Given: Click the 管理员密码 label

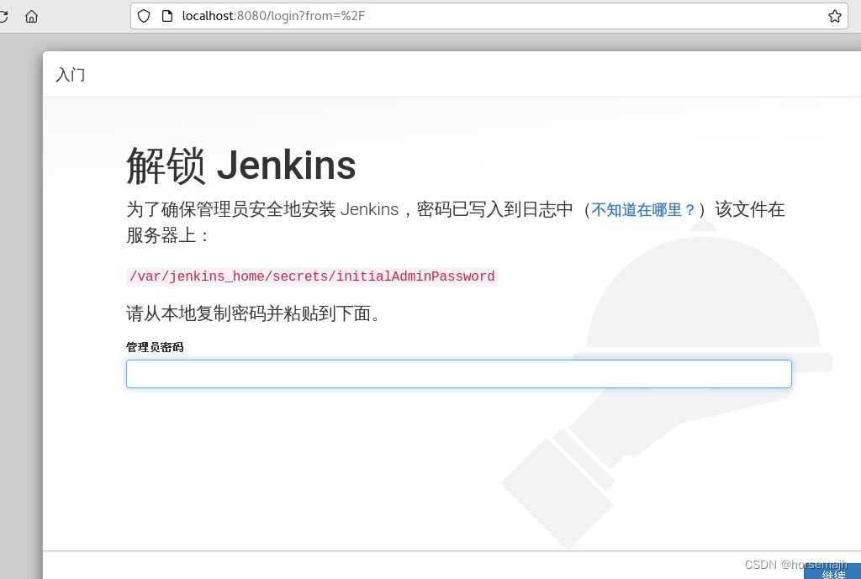Looking at the screenshot, I should point(155,347).
